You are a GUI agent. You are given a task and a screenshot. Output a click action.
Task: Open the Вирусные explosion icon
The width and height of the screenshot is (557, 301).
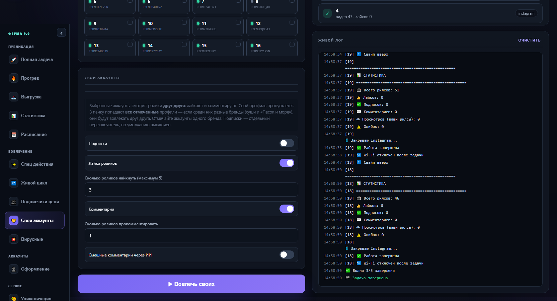point(14,239)
